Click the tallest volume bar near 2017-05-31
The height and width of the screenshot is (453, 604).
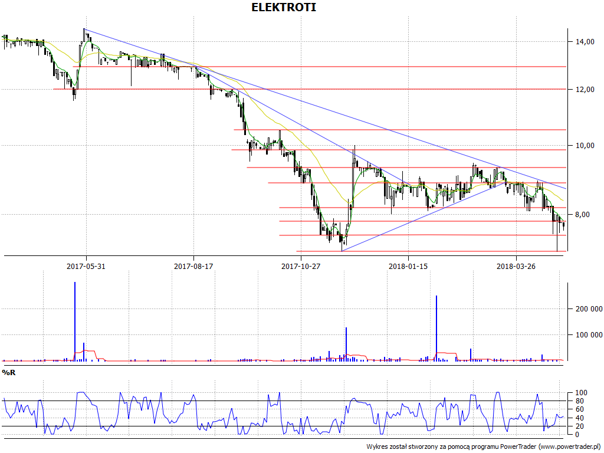75,321
